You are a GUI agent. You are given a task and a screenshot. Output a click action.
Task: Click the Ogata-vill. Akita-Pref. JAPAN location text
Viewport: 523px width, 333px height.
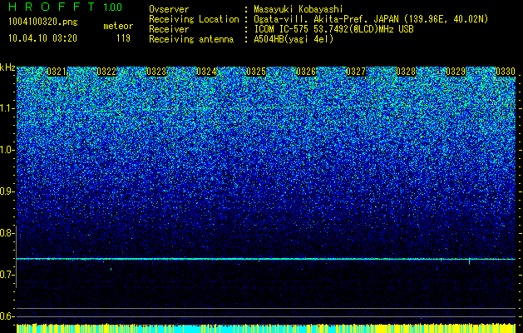click(371, 19)
